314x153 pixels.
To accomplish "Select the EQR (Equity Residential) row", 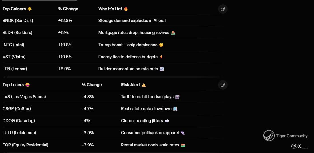I will coord(113,145).
